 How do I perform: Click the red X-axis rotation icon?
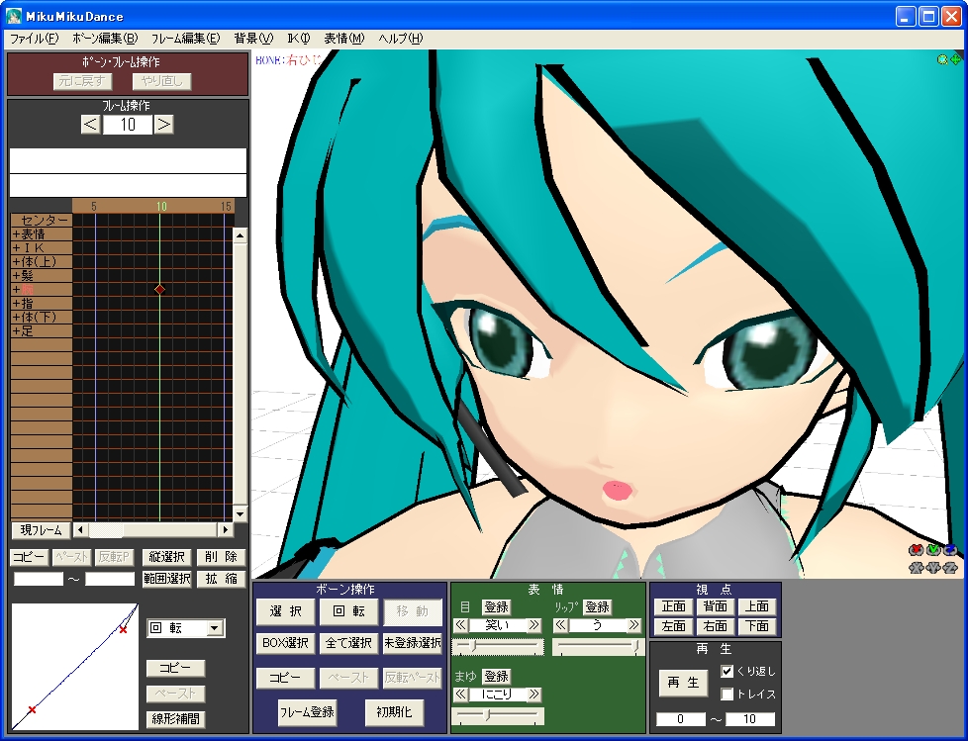click(917, 550)
